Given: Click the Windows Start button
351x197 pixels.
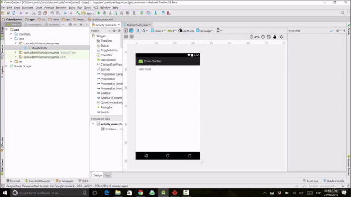Looking at the screenshot, I should pyautogui.click(x=5, y=193).
